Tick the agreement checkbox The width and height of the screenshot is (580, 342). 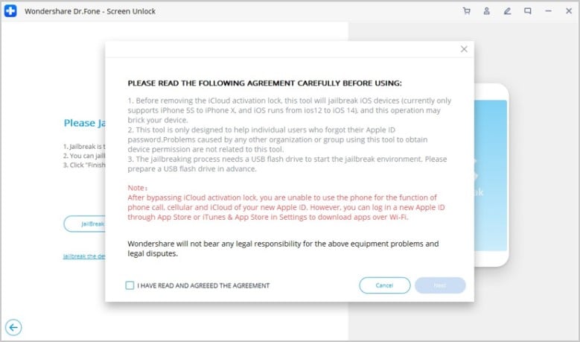point(130,285)
